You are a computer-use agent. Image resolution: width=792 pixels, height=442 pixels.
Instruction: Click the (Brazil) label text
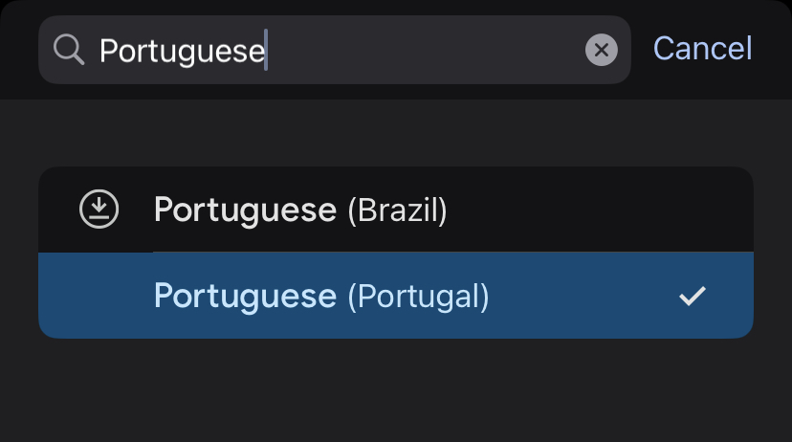tap(397, 210)
